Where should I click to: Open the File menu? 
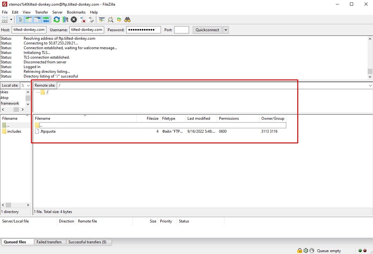click(x=5, y=12)
